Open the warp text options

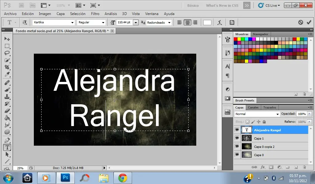point(219,22)
